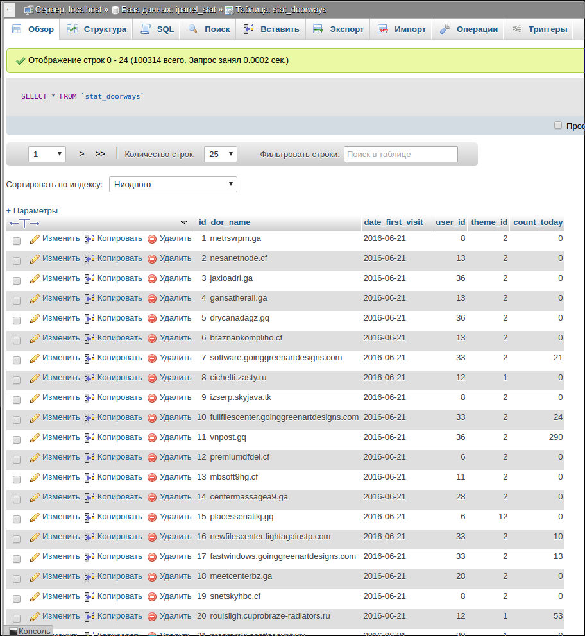Sort by theme_id column header

coord(489,222)
